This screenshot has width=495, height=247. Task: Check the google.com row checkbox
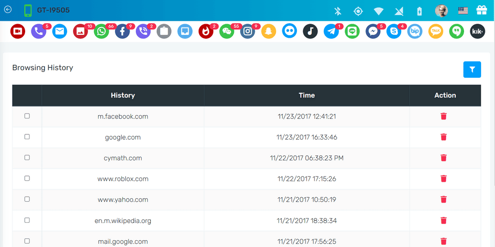click(x=27, y=137)
